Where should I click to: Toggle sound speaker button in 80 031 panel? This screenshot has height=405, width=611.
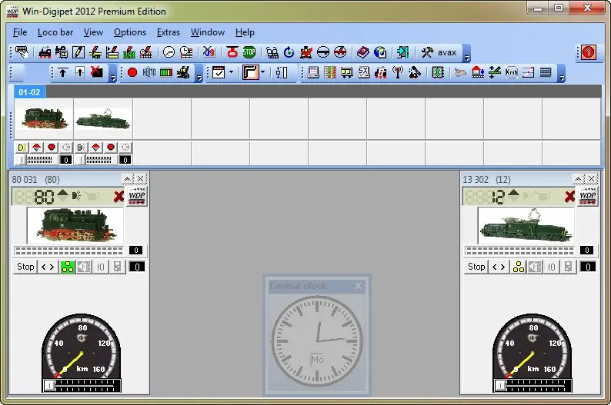coord(84,267)
